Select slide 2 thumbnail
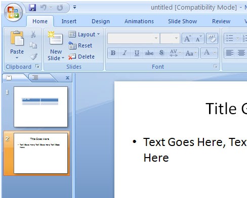The height and width of the screenshot is (198, 247). point(40,153)
